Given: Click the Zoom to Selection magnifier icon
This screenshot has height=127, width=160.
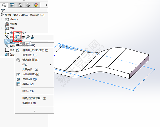Looking at the screenshot, I should (x=27, y=37).
